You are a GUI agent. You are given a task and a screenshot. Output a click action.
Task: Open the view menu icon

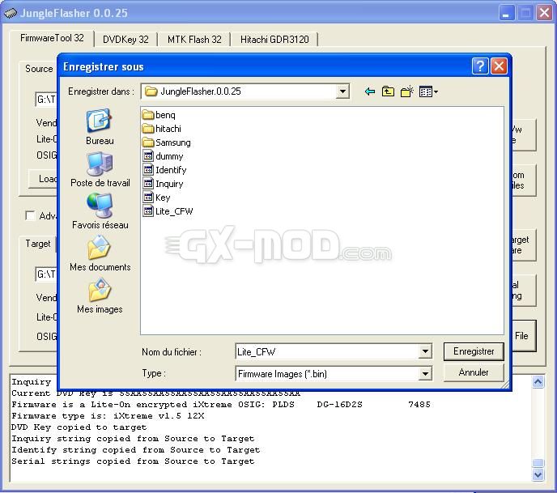click(x=428, y=91)
